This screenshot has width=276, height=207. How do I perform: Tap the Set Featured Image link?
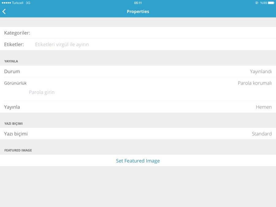[138, 161]
